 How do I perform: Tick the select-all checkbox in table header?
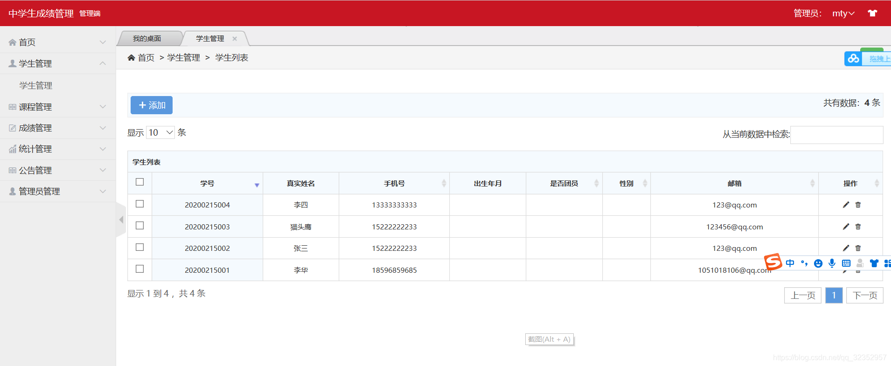click(x=139, y=182)
